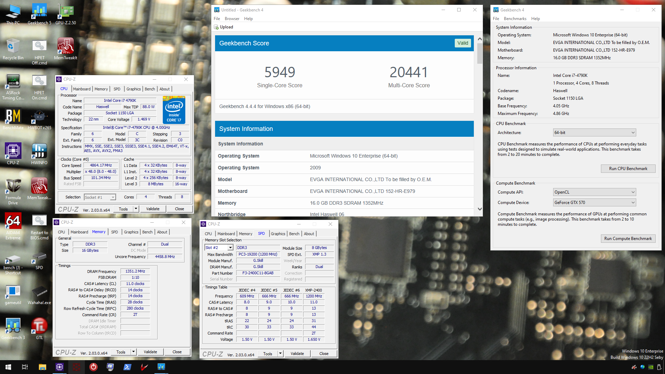Viewport: 665px width, 374px height.
Task: Open the Geekbench 3 desktop shortcut
Action: [13, 328]
